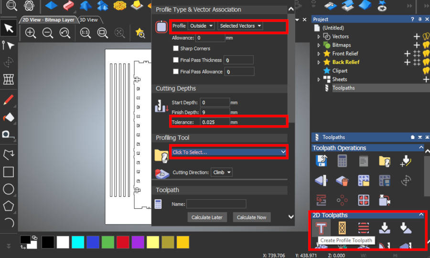Click the Create Profile Toolpath T icon

click(x=321, y=228)
